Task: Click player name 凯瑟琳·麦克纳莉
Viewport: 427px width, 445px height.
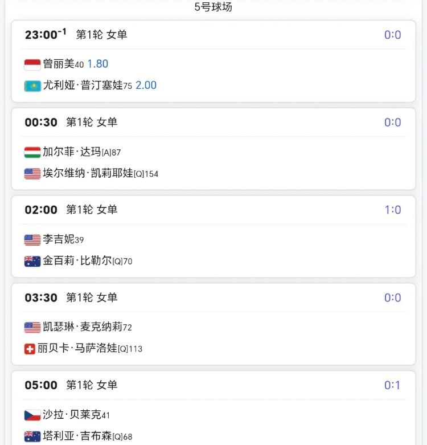Action: [82, 327]
